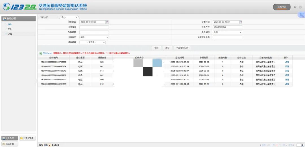The width and height of the screenshot is (305, 147).
Task: Open 待办 in the sidebar
Action: tap(10, 24)
